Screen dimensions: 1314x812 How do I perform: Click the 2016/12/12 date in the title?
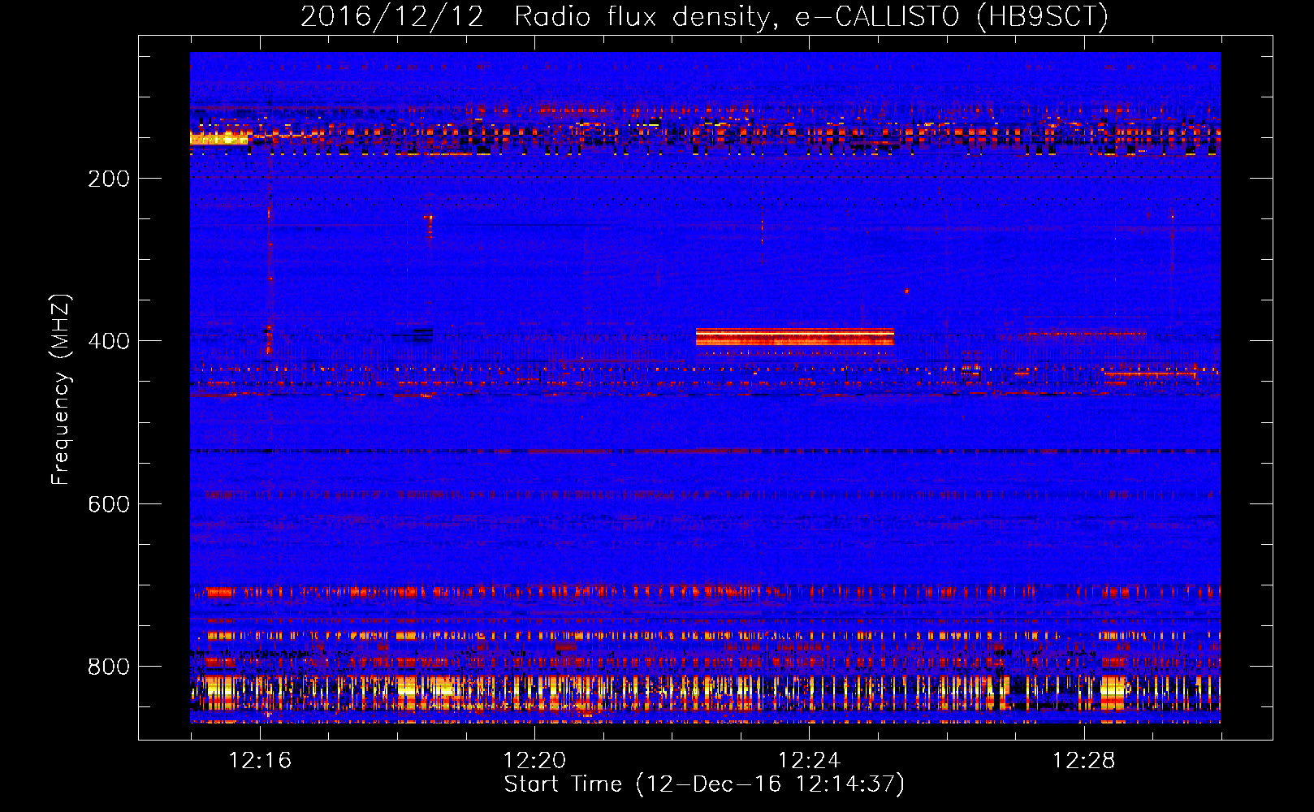point(392,16)
